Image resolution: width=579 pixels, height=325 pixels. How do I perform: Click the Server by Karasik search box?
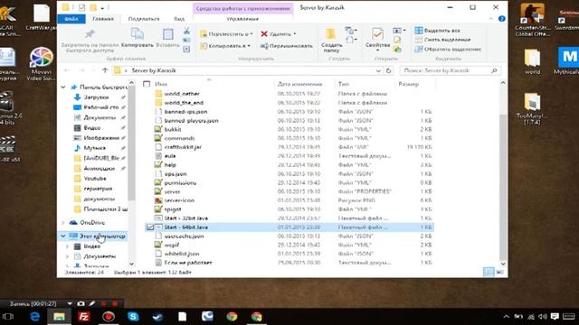point(451,70)
